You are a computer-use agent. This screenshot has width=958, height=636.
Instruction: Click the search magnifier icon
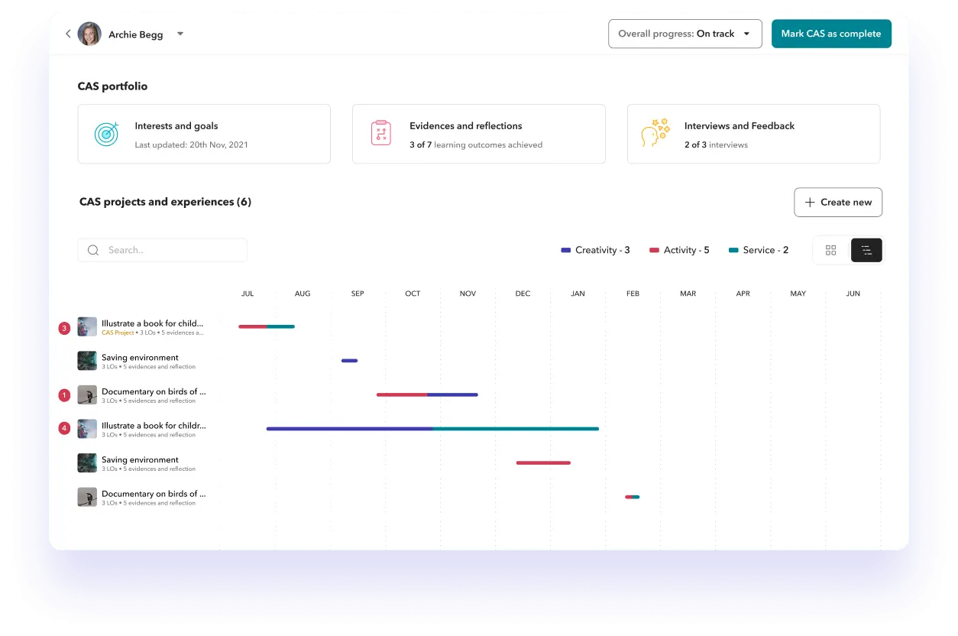click(x=92, y=250)
